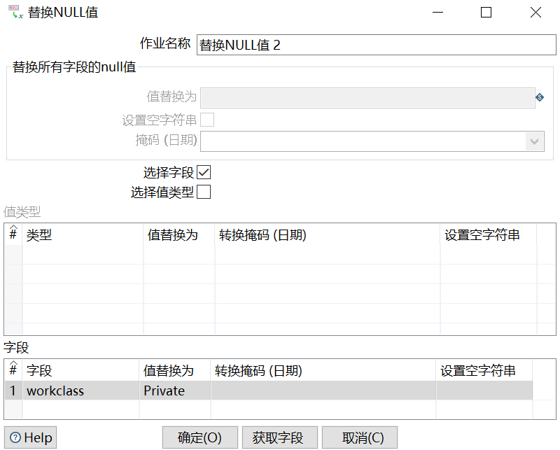The height and width of the screenshot is (450, 560).
Task: Click the row number 1 cell
Action: point(13,391)
